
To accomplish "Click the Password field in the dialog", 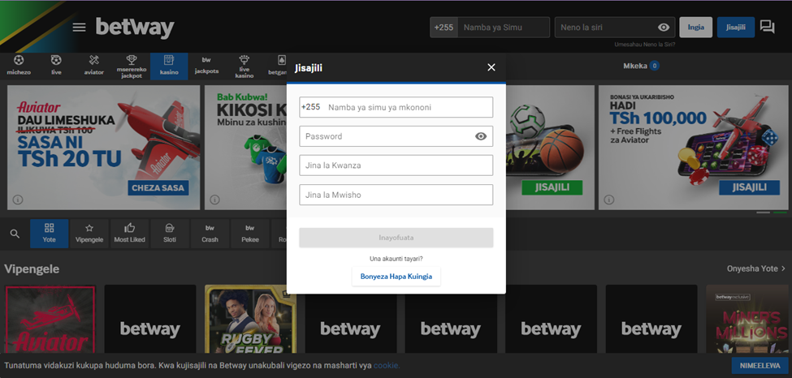I will (396, 136).
